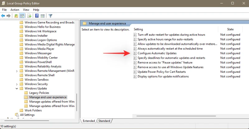Select Configure Automatic Updates policy

(x=157, y=53)
